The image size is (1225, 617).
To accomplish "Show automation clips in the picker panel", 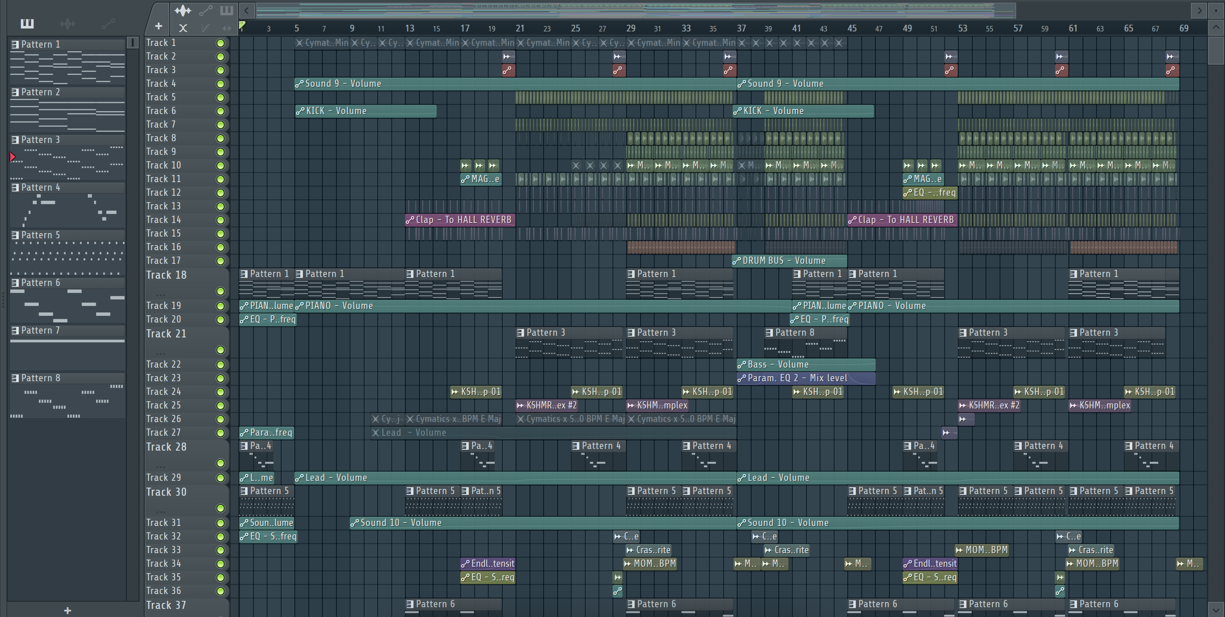I will [x=108, y=23].
